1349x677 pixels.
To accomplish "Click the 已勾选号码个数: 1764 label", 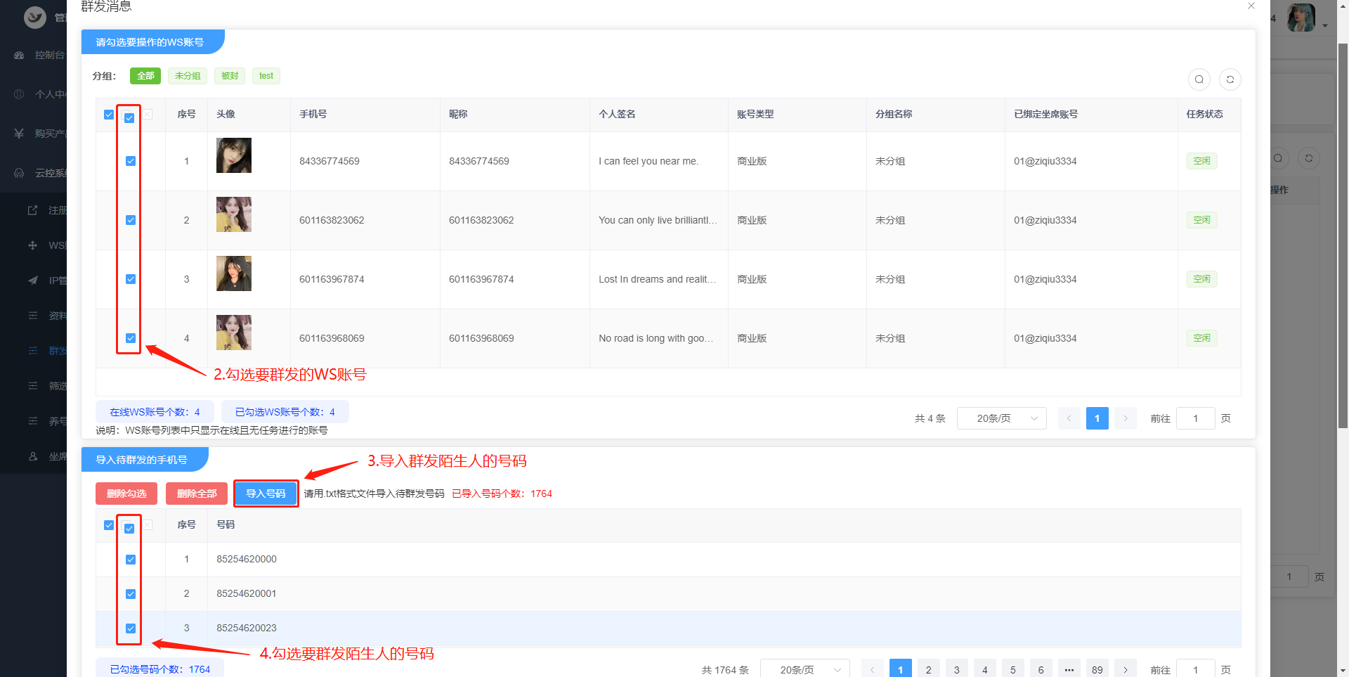I will (160, 669).
